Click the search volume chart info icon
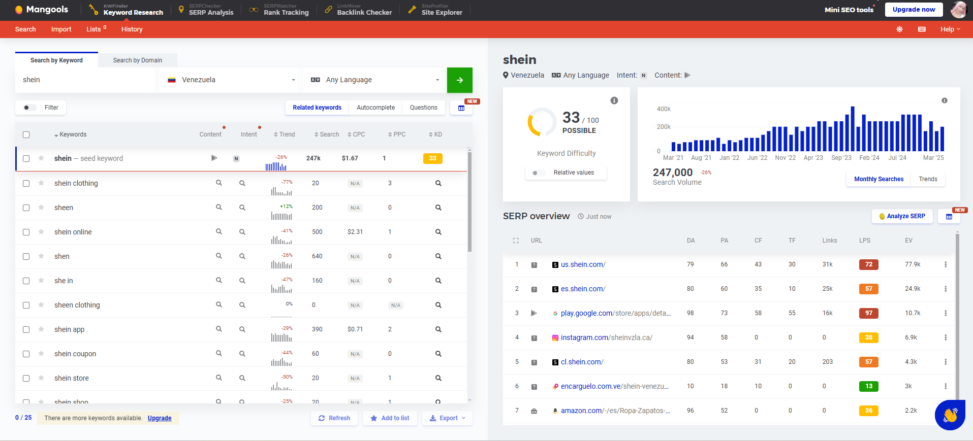This screenshot has width=973, height=441. pyautogui.click(x=945, y=100)
